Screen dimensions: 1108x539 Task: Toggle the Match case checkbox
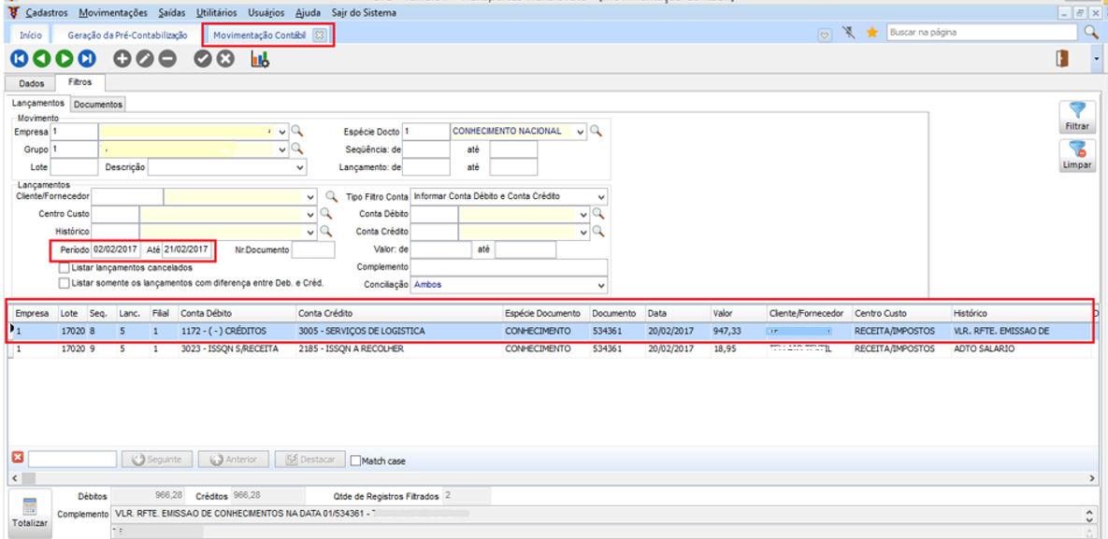coord(355,461)
